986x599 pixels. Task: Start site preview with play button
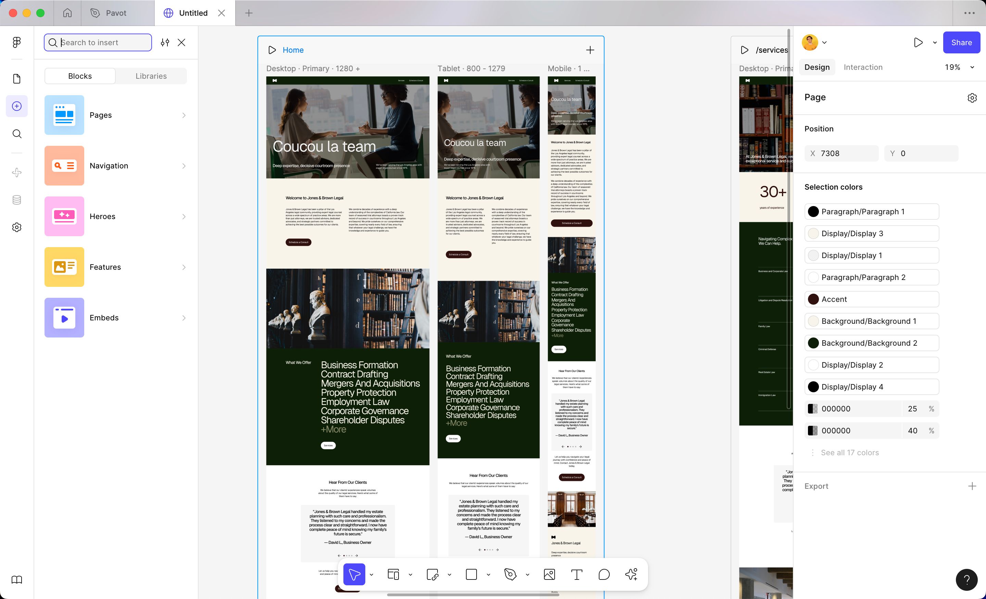(918, 42)
